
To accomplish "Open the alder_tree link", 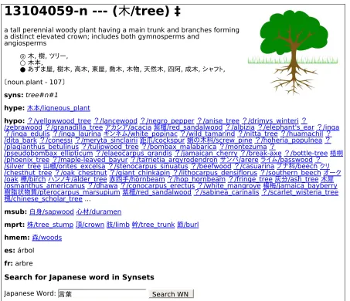I will 77,179.
